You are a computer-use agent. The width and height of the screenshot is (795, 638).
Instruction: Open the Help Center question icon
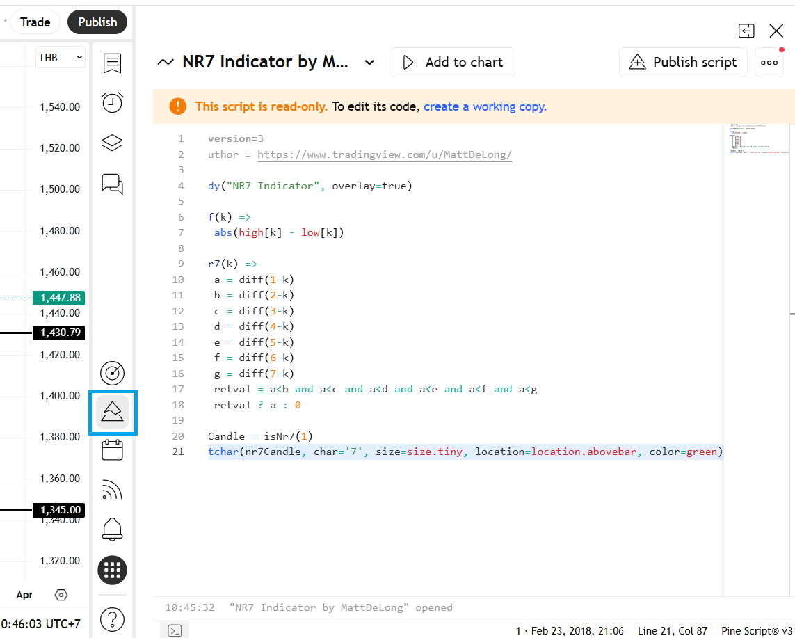tap(112, 619)
